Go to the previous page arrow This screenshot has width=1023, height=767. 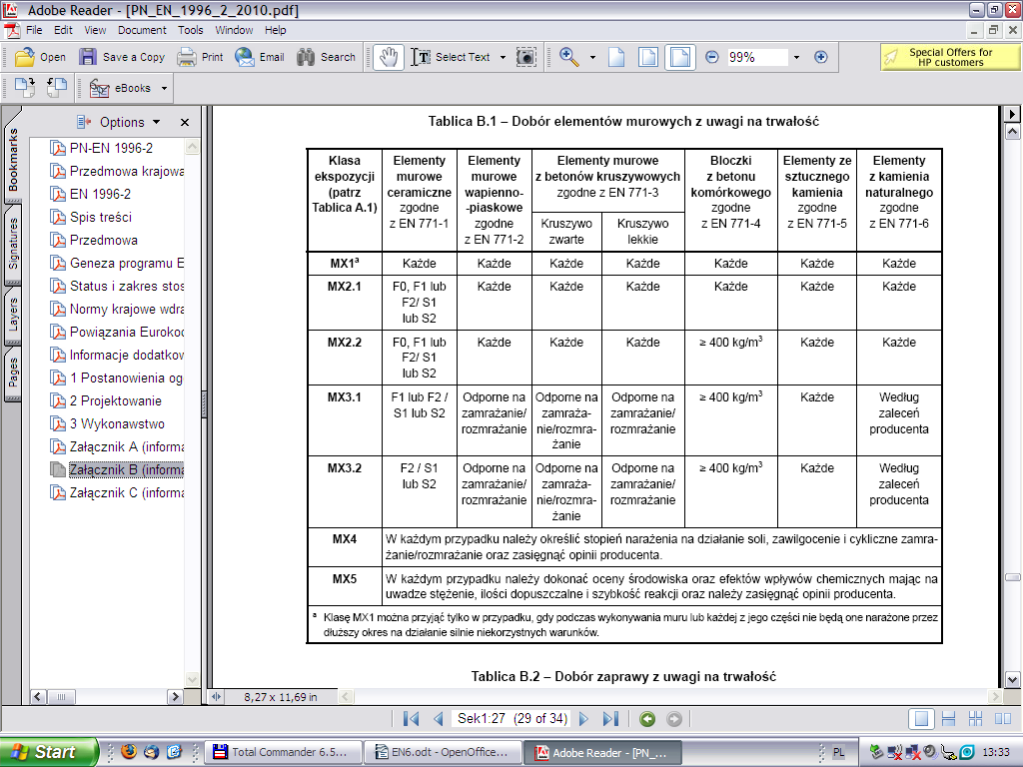click(439, 719)
